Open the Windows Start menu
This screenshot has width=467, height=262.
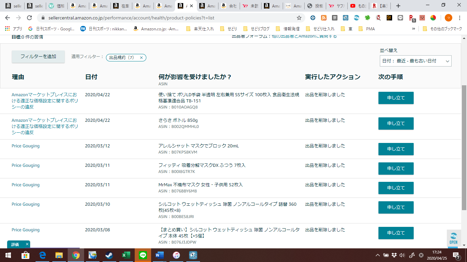[x=8, y=255]
